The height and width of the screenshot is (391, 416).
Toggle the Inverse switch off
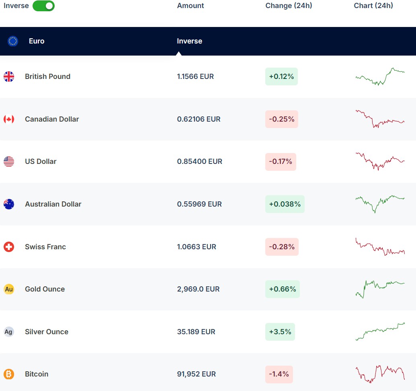[43, 6]
